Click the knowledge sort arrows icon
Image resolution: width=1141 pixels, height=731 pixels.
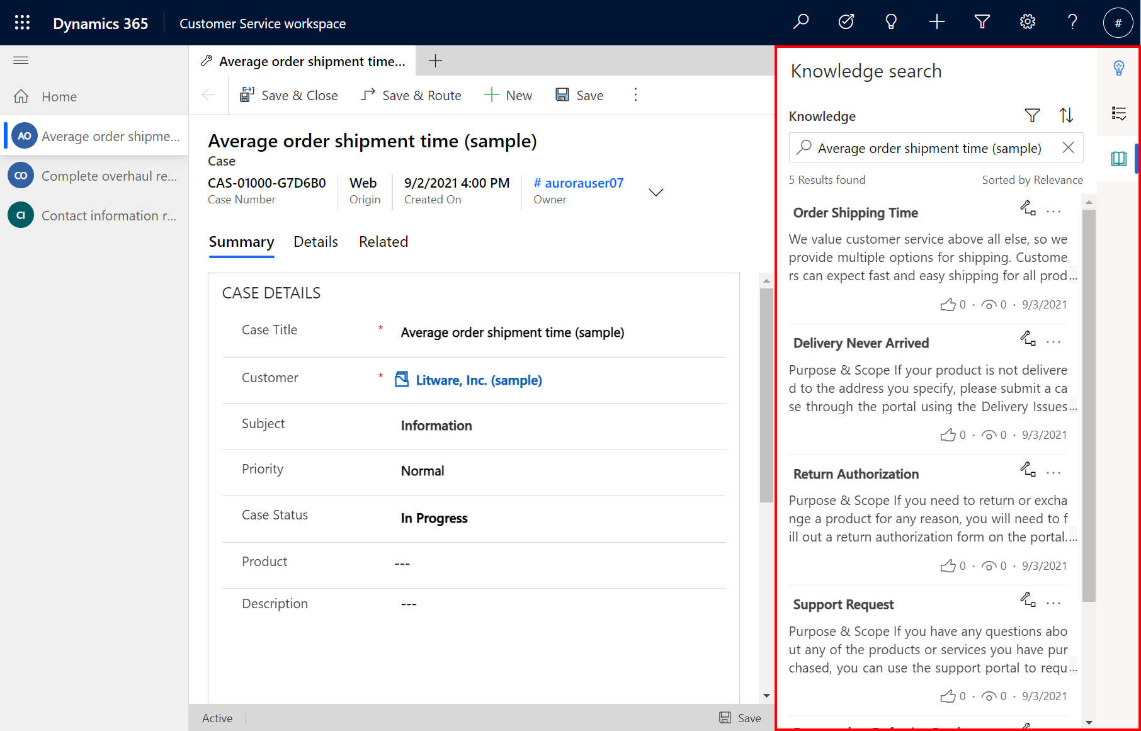coord(1066,115)
